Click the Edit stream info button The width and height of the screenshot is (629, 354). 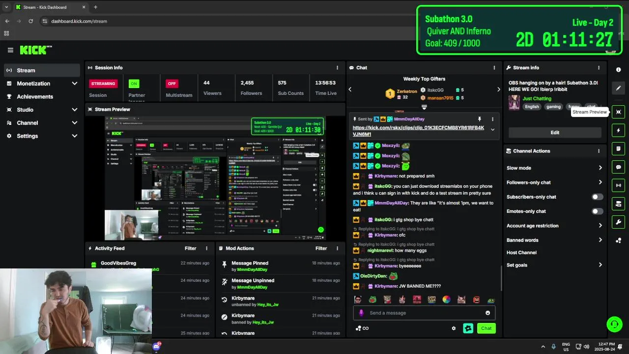(x=555, y=133)
